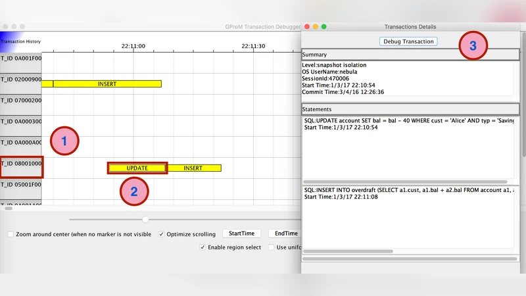Screen dimensions: 526x296
Task: Click the Summary section header
Action: click(410, 55)
